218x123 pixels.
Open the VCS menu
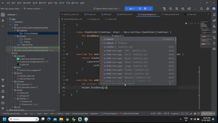[x=68, y=3]
